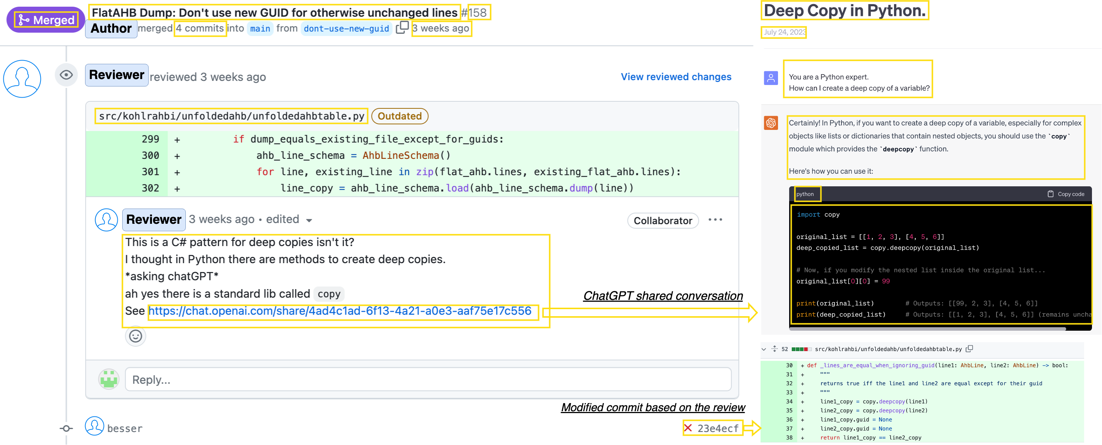
Task: Copy the dont-use-new-guid branch name
Action: point(402,28)
